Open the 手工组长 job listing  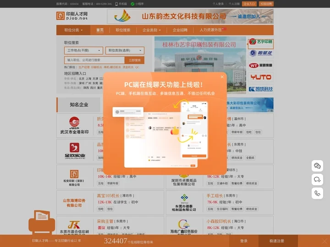click(214, 196)
